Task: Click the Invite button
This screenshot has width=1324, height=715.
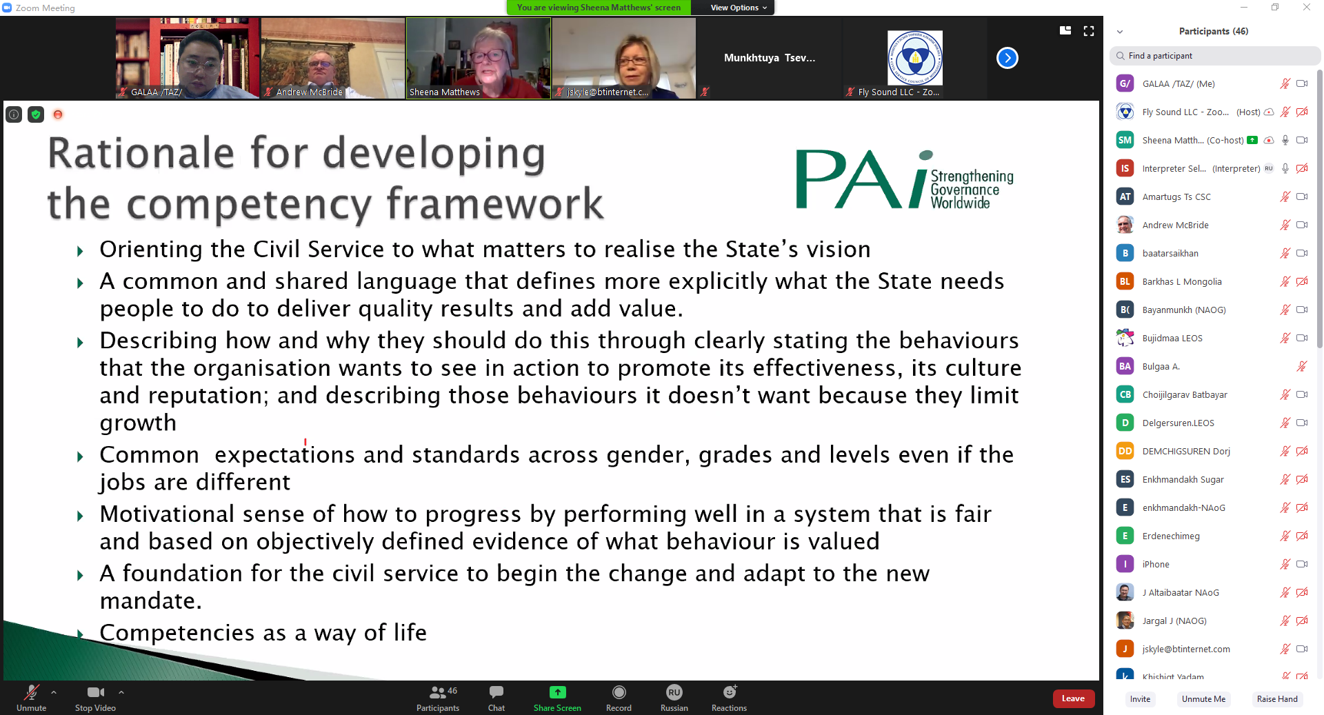Action: [1140, 698]
